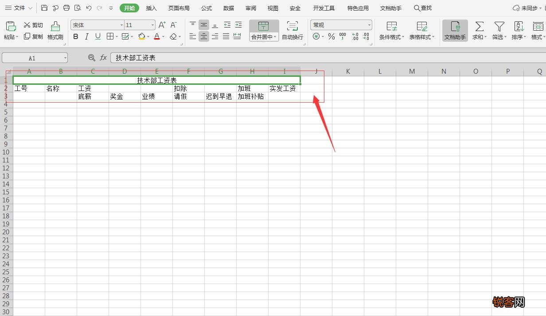
Task: Expand the fill color dropdown arrow
Action: (x=148, y=37)
